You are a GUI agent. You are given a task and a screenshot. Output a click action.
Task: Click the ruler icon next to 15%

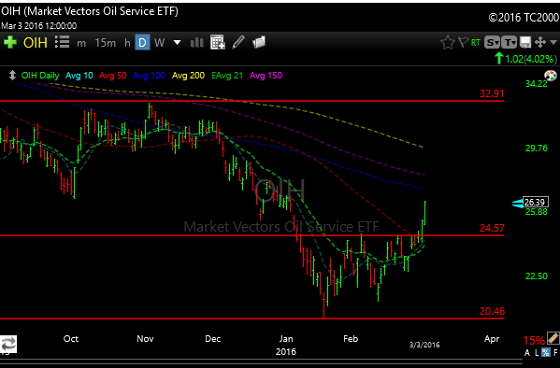[x=553, y=338]
